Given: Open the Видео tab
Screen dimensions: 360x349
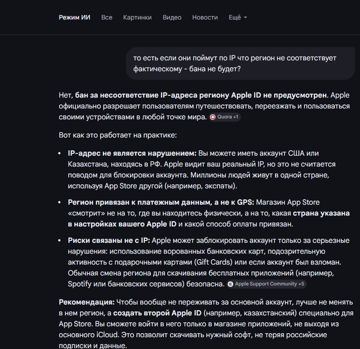Looking at the screenshot, I should pyautogui.click(x=172, y=17).
